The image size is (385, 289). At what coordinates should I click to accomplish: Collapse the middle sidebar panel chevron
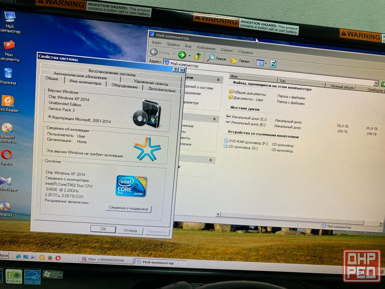point(214,119)
